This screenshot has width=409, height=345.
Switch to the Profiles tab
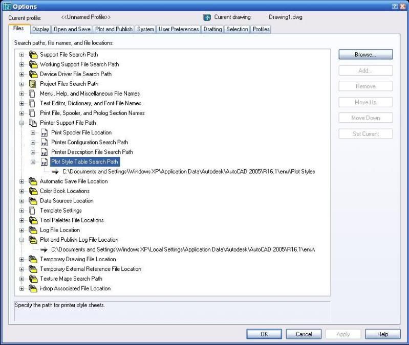tap(261, 29)
